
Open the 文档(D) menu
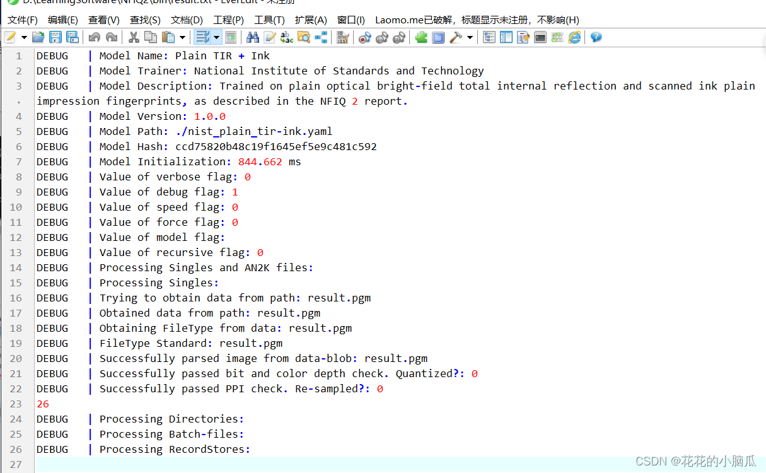[x=187, y=20]
